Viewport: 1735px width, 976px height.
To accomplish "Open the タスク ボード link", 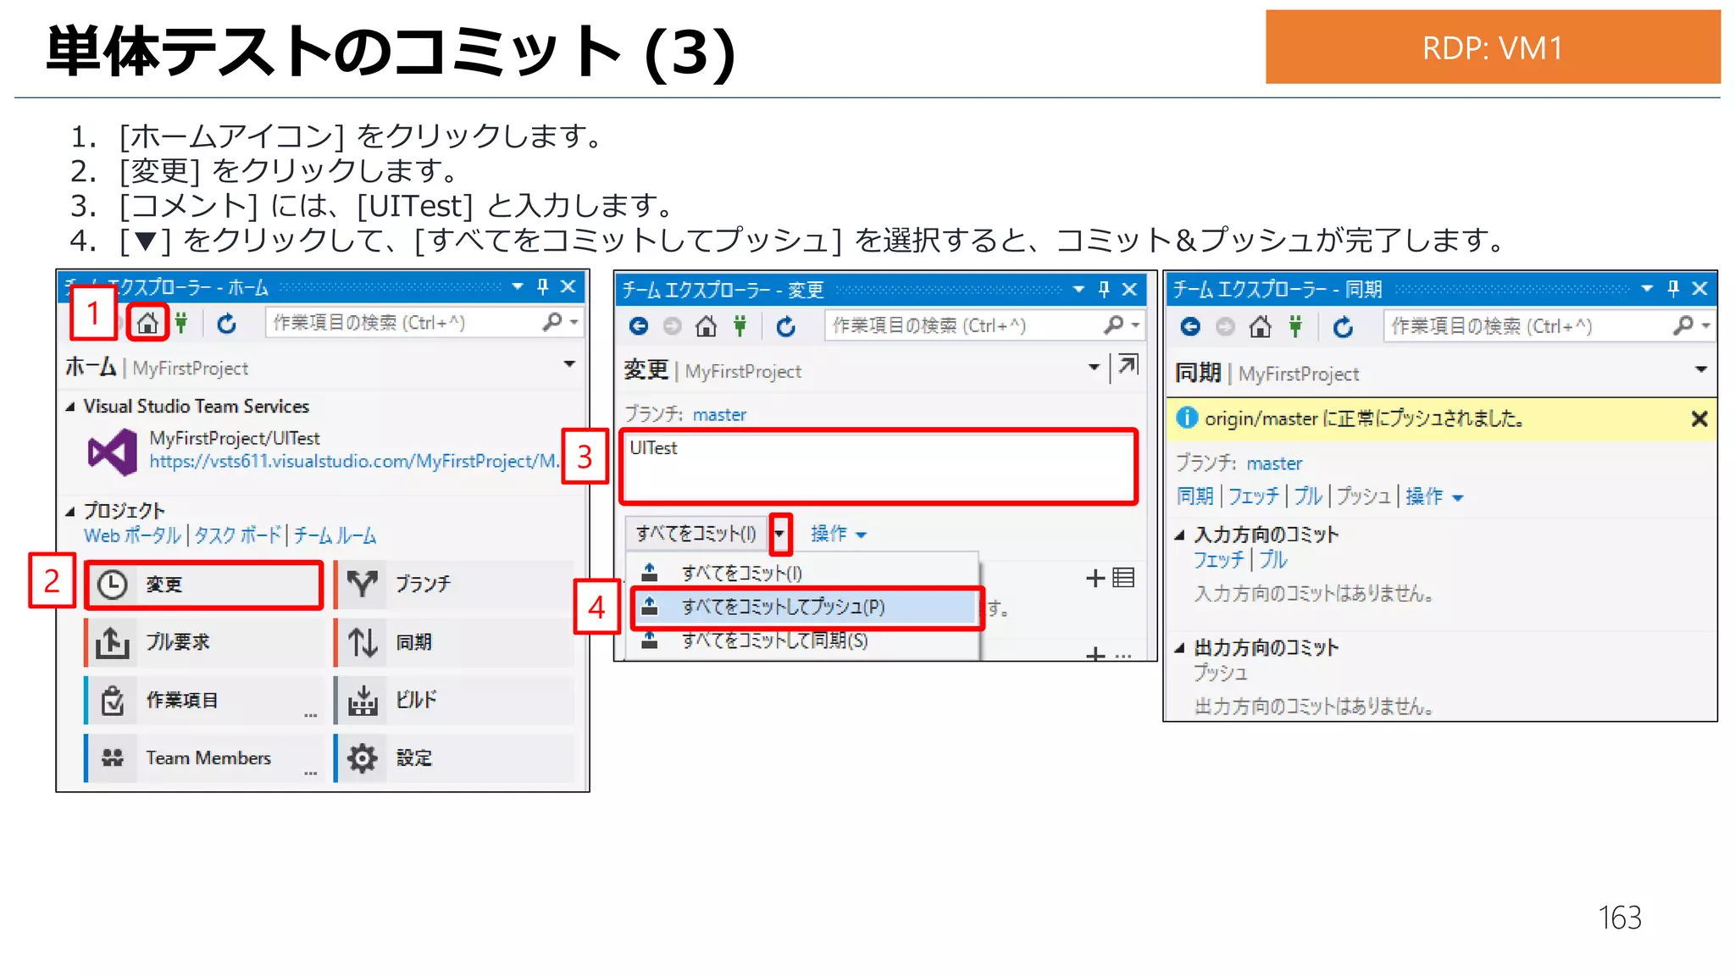I will tap(237, 535).
